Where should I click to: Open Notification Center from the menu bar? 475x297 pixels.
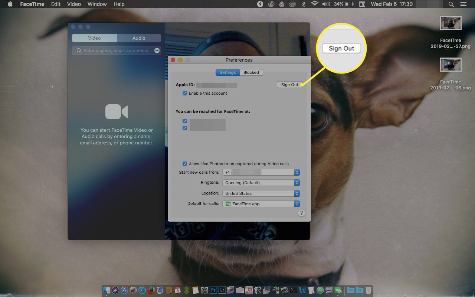(x=463, y=4)
